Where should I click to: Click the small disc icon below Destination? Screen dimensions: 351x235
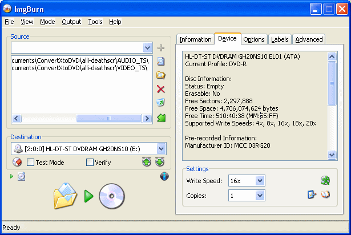click(22, 176)
